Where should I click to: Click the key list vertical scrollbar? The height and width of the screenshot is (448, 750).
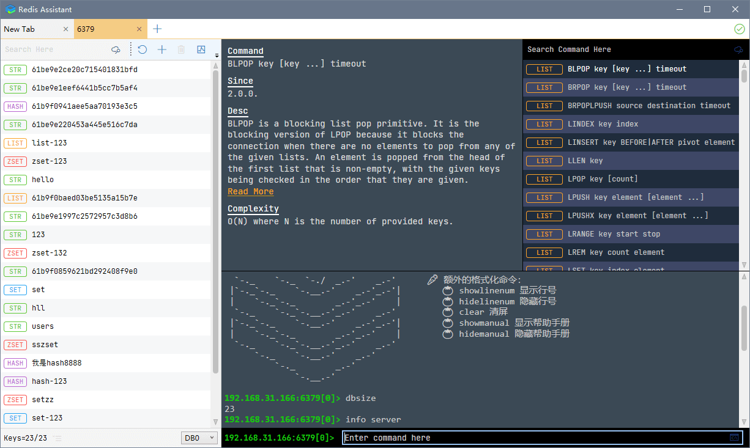click(x=215, y=221)
